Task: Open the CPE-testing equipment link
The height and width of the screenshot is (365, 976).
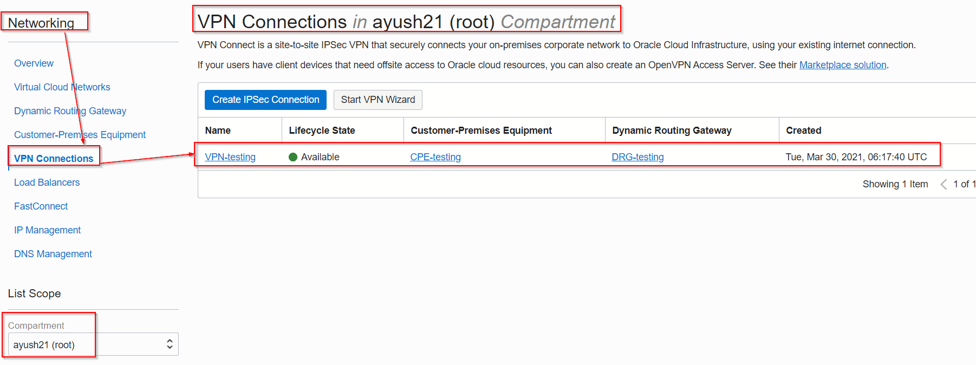Action: point(435,157)
